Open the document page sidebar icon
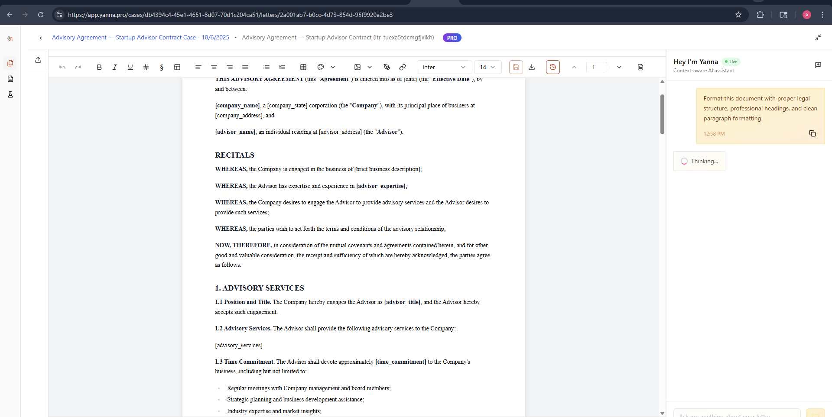 pos(10,79)
